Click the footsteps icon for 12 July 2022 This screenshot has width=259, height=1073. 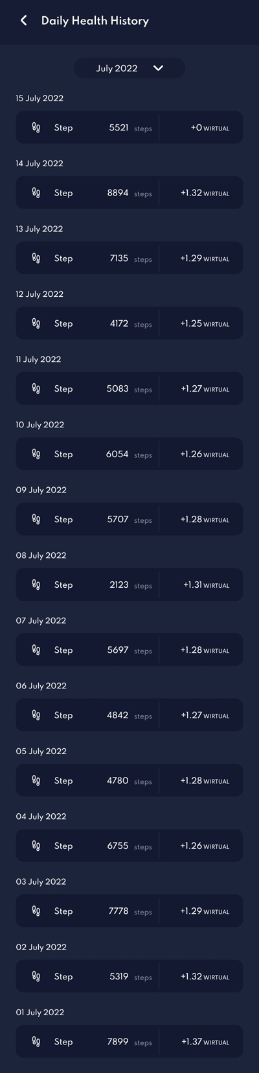pyautogui.click(x=36, y=323)
